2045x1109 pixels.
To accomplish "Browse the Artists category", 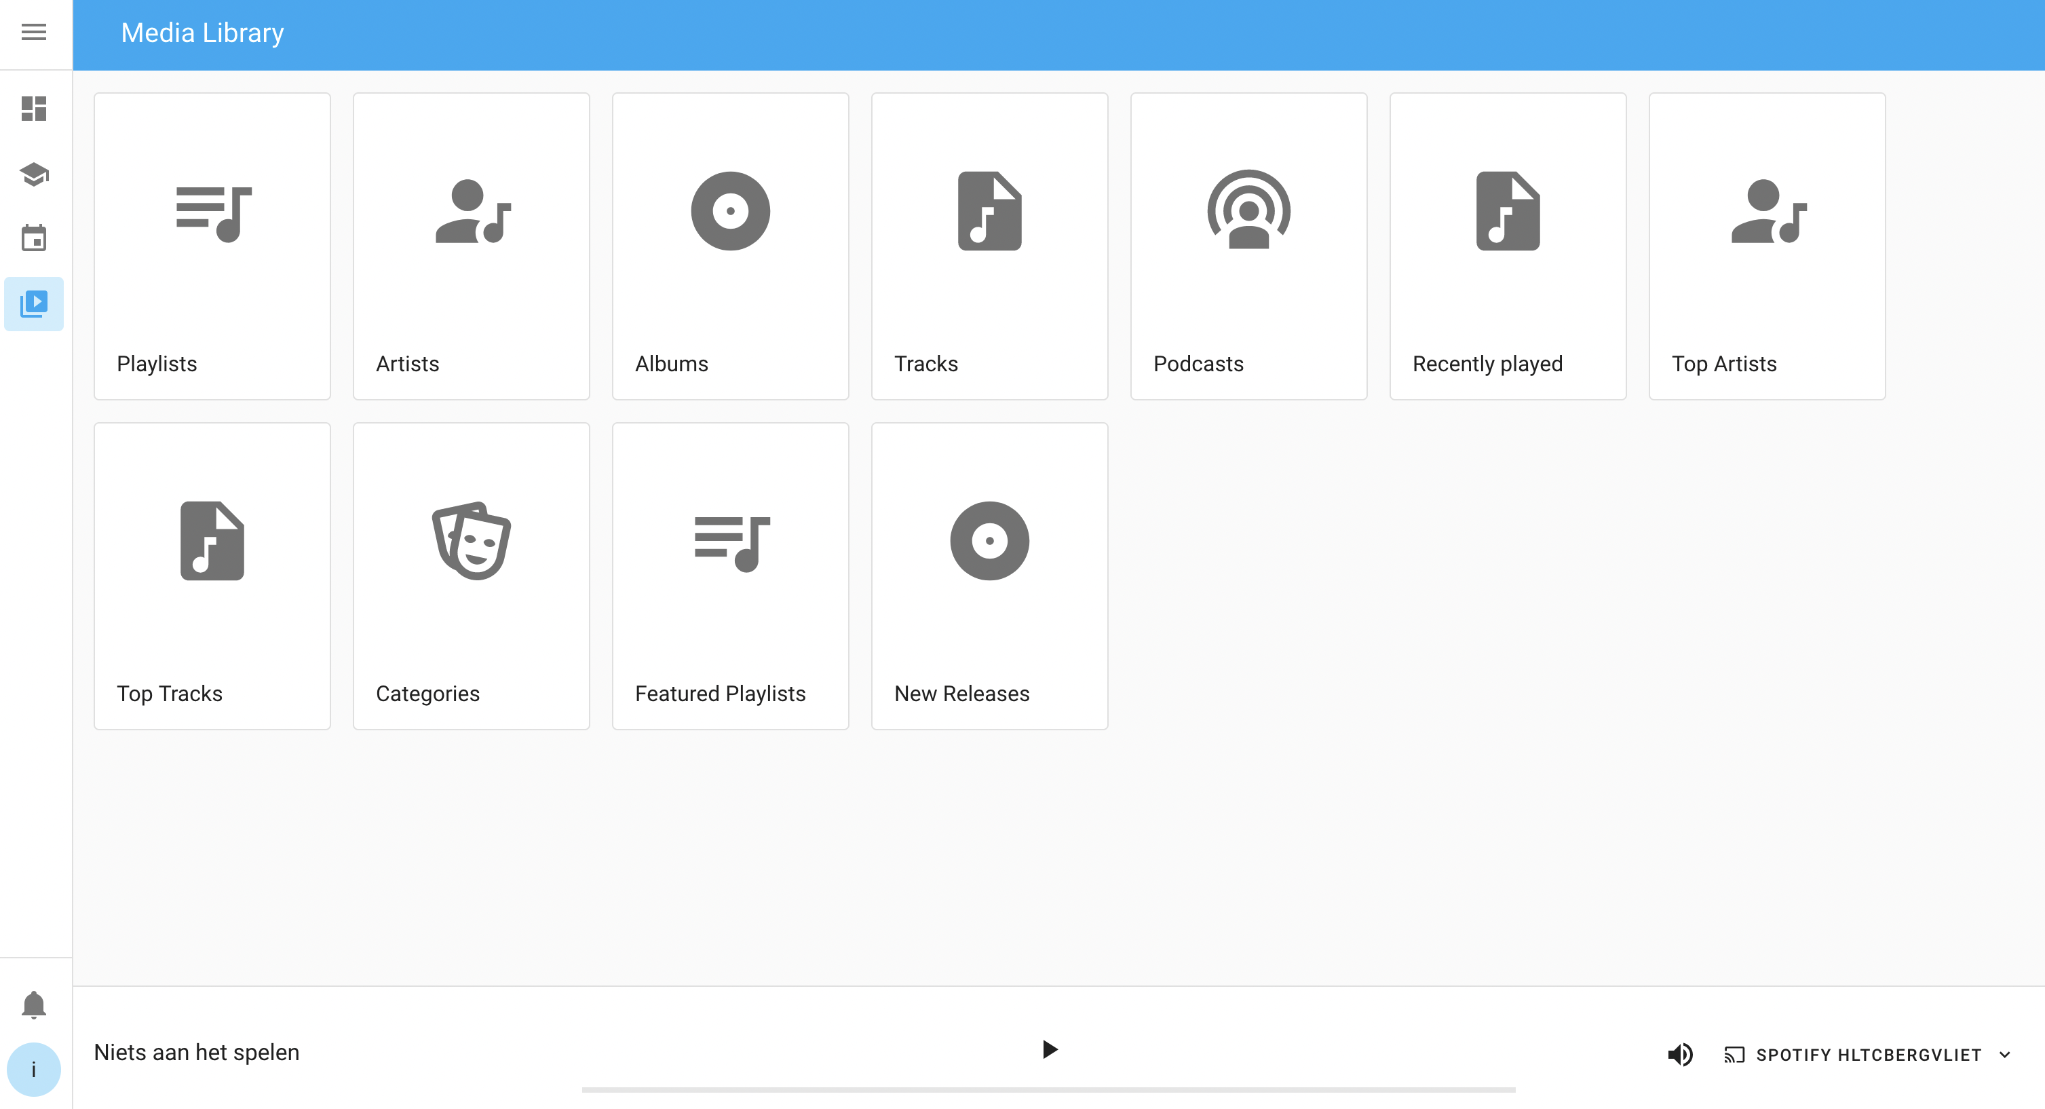I will tap(471, 246).
